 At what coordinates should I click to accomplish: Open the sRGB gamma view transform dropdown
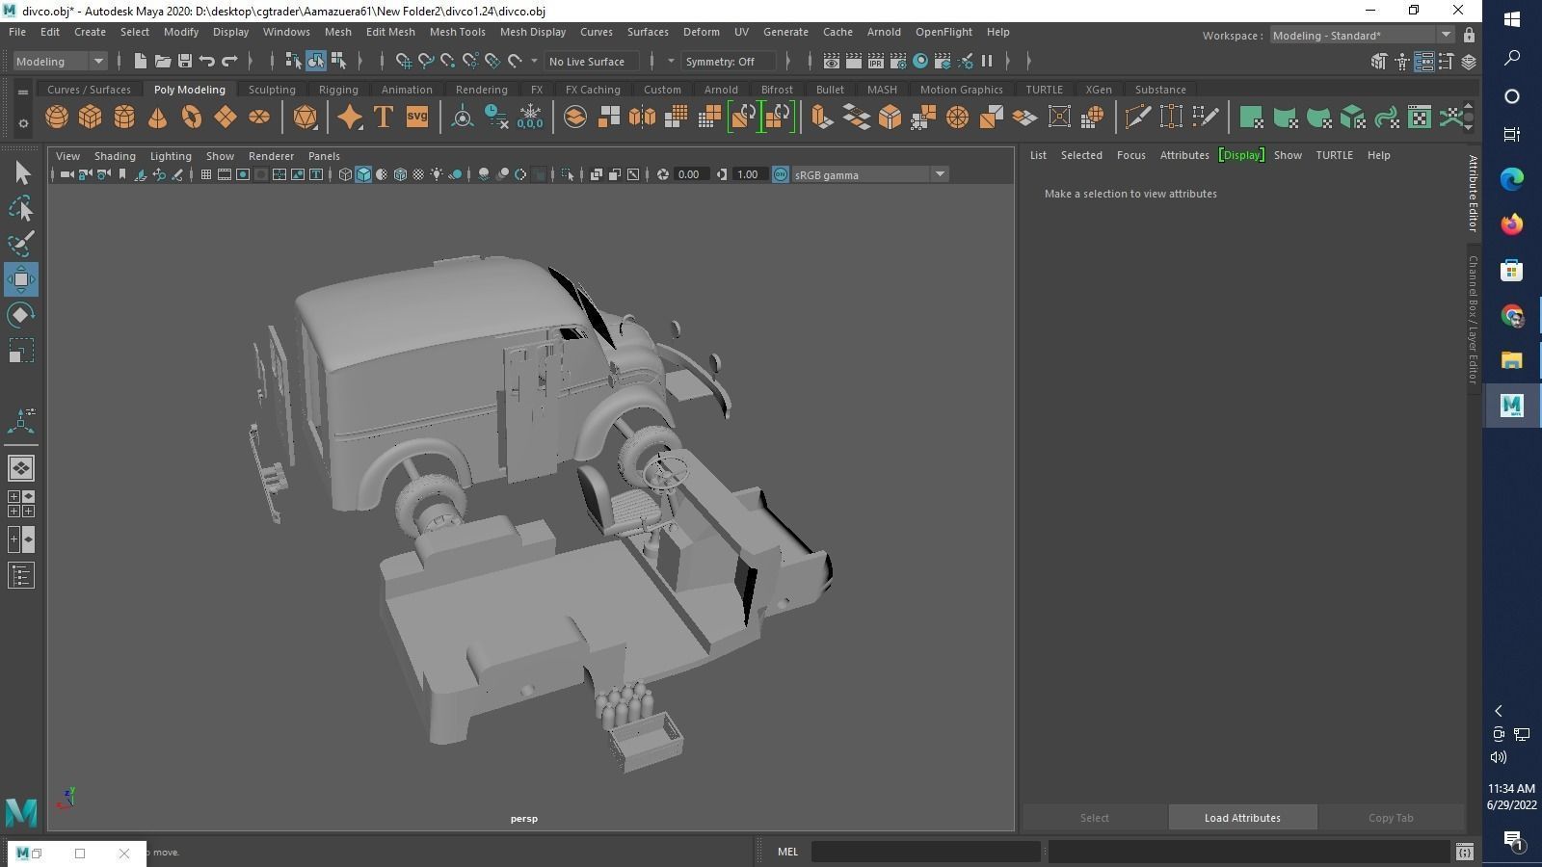tap(869, 174)
